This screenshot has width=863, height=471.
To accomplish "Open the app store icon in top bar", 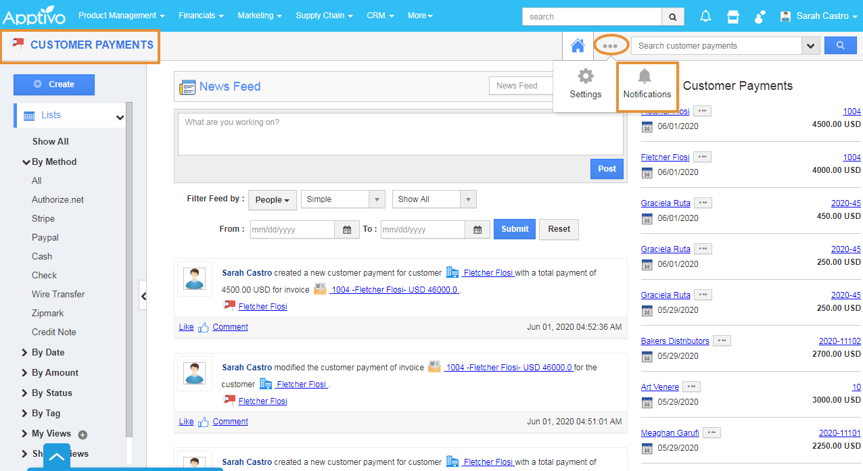I will coord(732,16).
